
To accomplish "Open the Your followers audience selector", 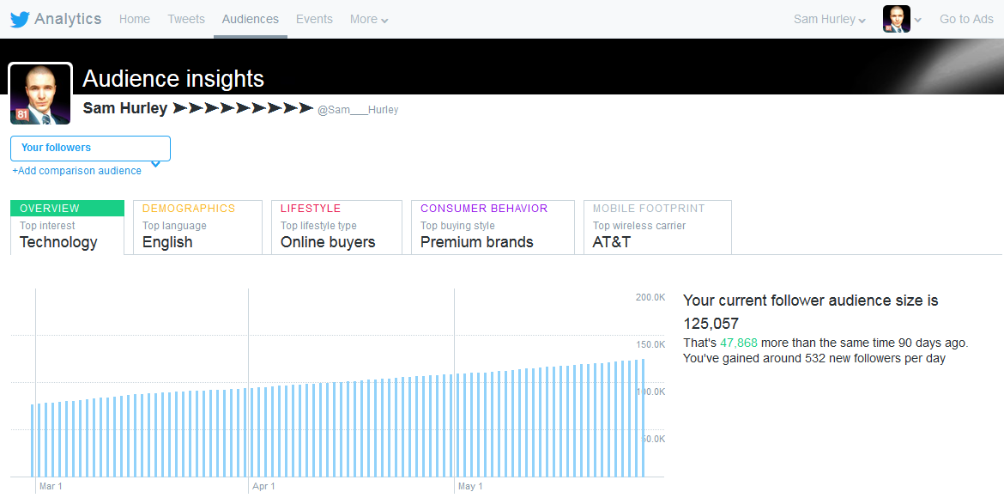I will 90,148.
